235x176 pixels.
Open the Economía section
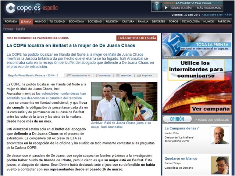(76, 22)
